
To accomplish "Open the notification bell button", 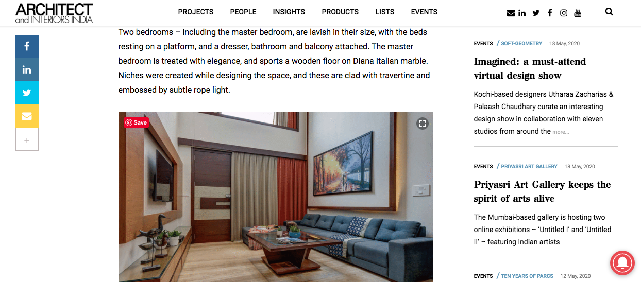I will tap(623, 264).
